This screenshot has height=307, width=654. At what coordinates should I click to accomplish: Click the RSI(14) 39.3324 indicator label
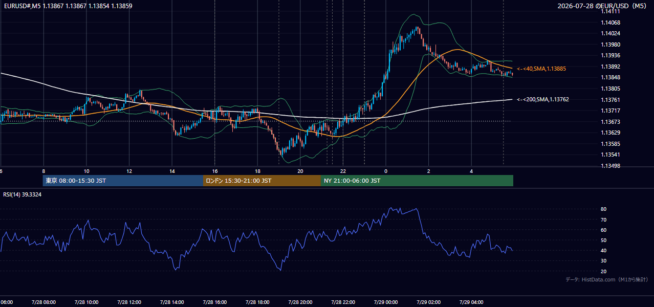(x=23, y=194)
